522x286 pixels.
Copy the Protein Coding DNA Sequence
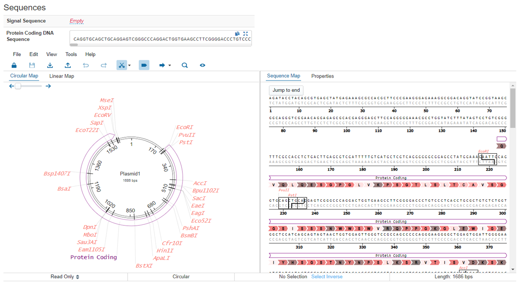click(x=237, y=34)
